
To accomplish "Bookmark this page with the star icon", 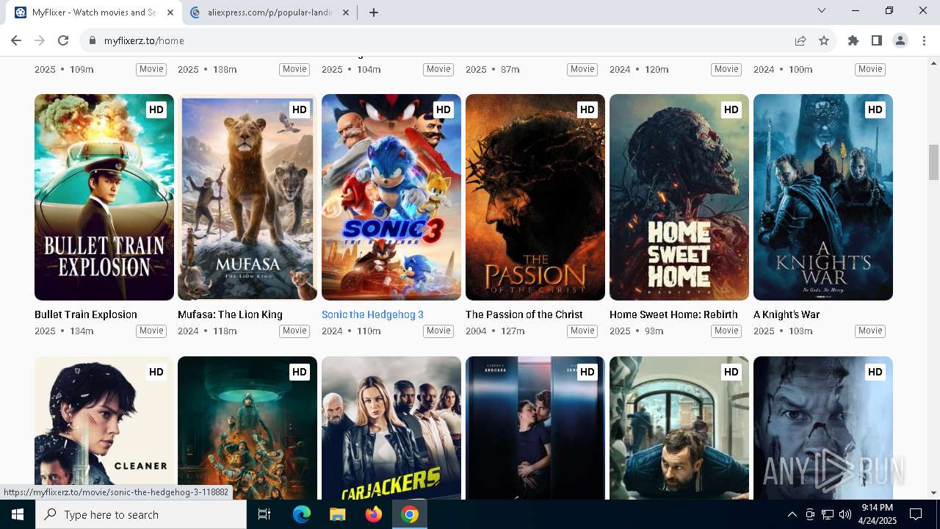I will [x=824, y=40].
